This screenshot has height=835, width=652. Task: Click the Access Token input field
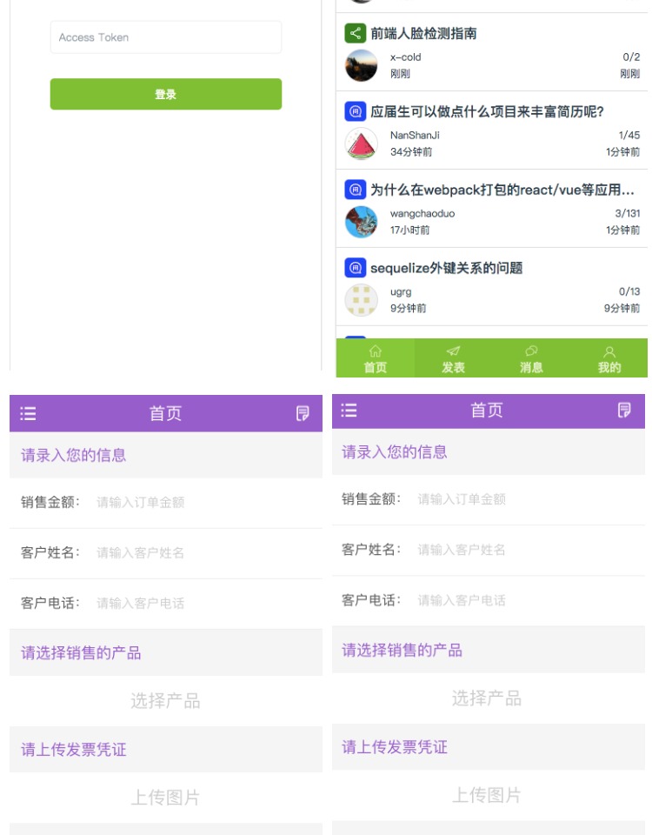pyautogui.click(x=165, y=37)
